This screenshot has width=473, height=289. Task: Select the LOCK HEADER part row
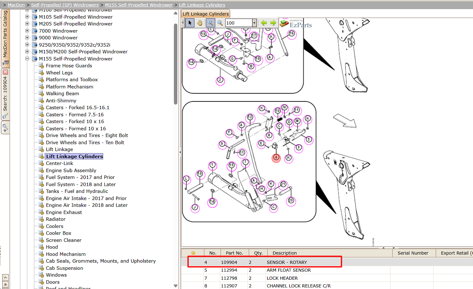pyautogui.click(x=327, y=278)
